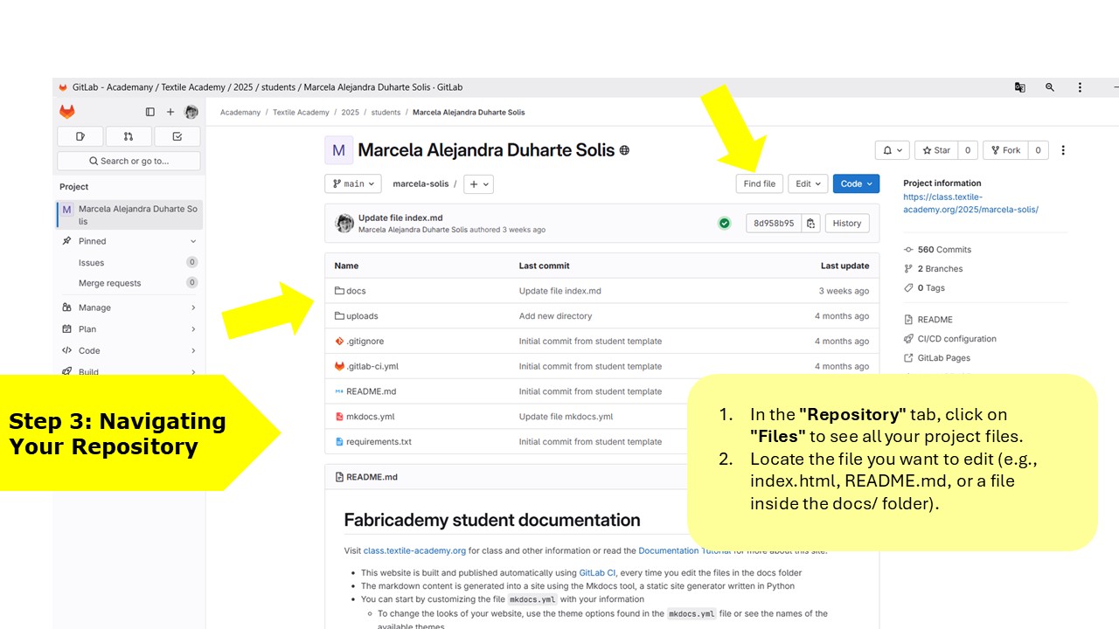Open the GitLab Pages link

click(943, 358)
